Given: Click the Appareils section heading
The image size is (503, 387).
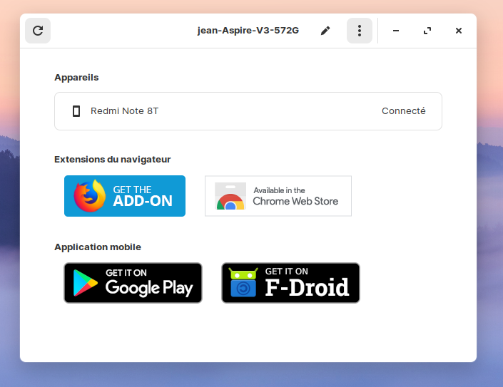Looking at the screenshot, I should click(x=76, y=77).
